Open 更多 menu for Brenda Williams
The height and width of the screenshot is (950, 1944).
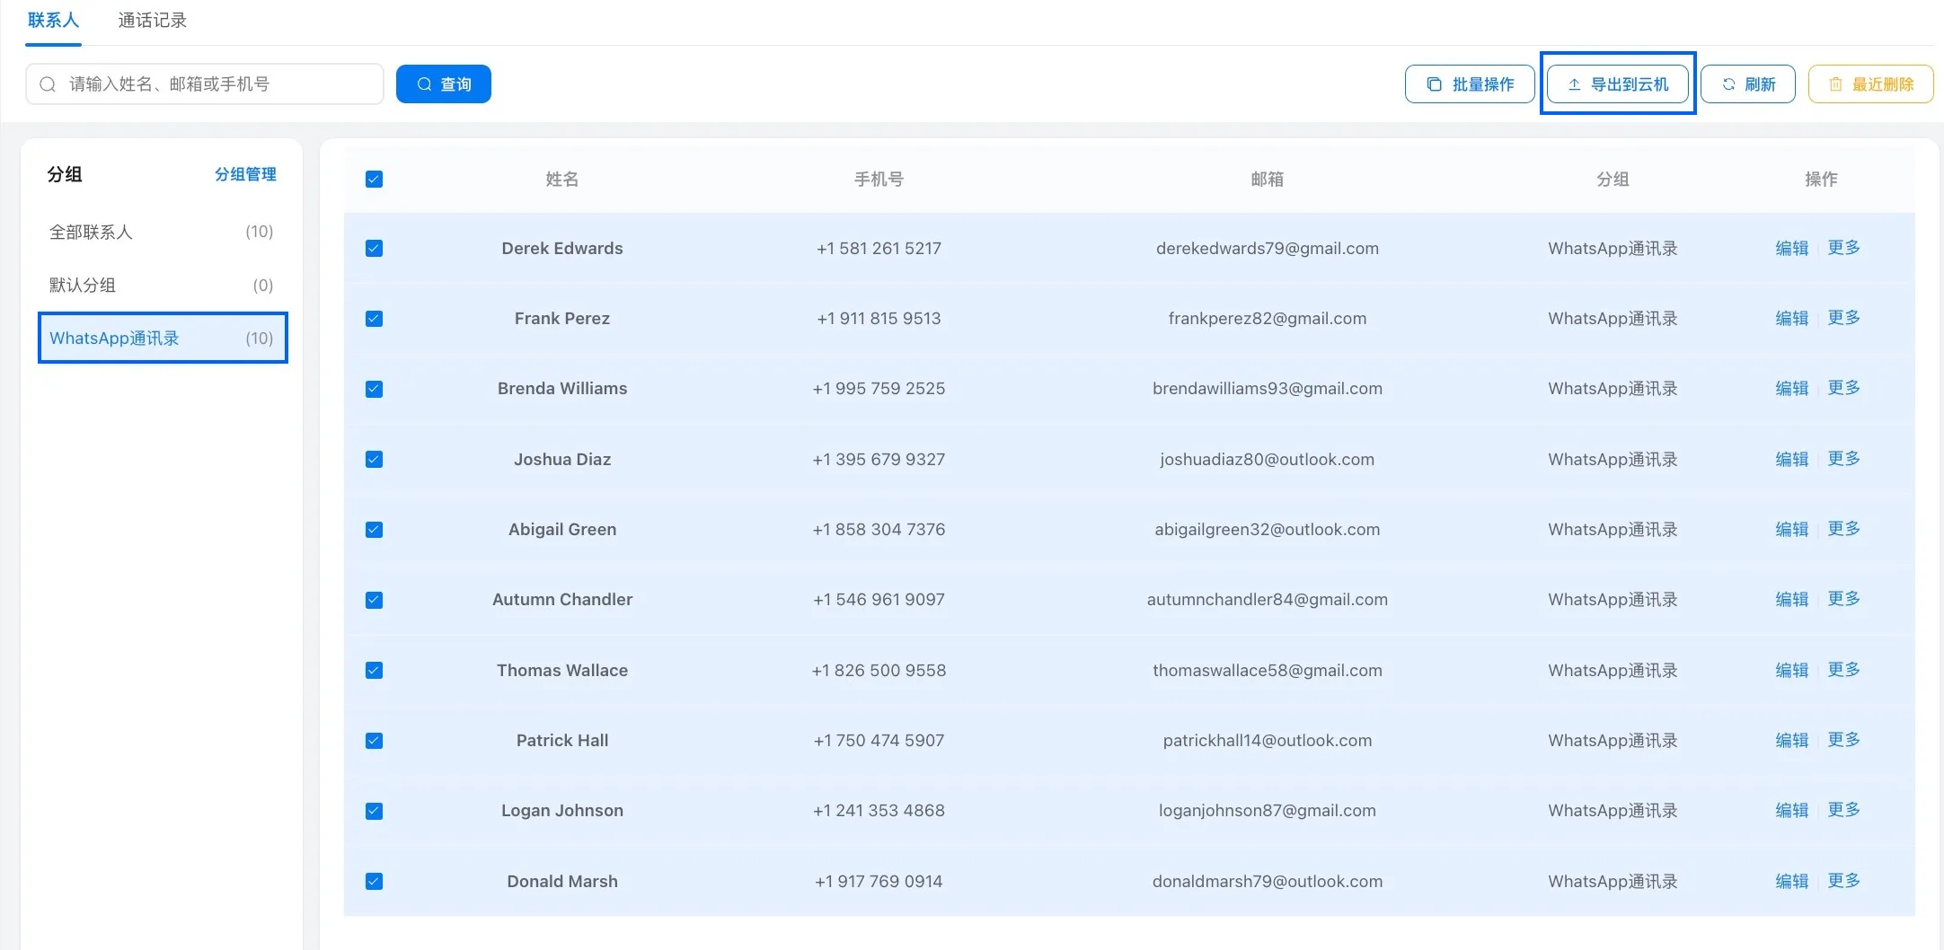tap(1844, 388)
